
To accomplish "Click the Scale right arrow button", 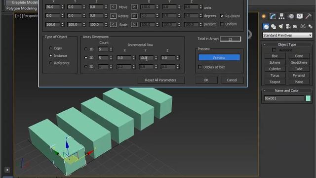I will click(134, 24).
